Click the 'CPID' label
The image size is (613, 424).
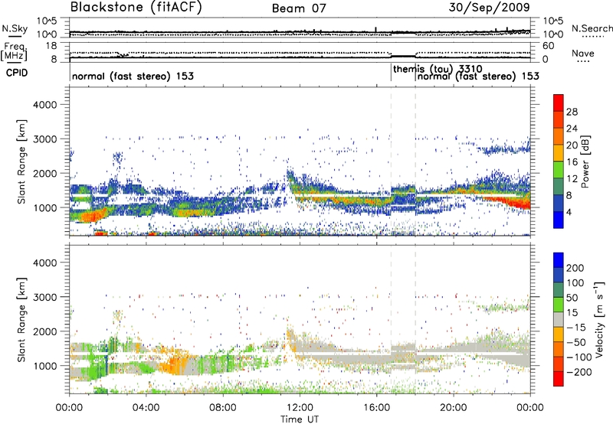click(x=17, y=73)
